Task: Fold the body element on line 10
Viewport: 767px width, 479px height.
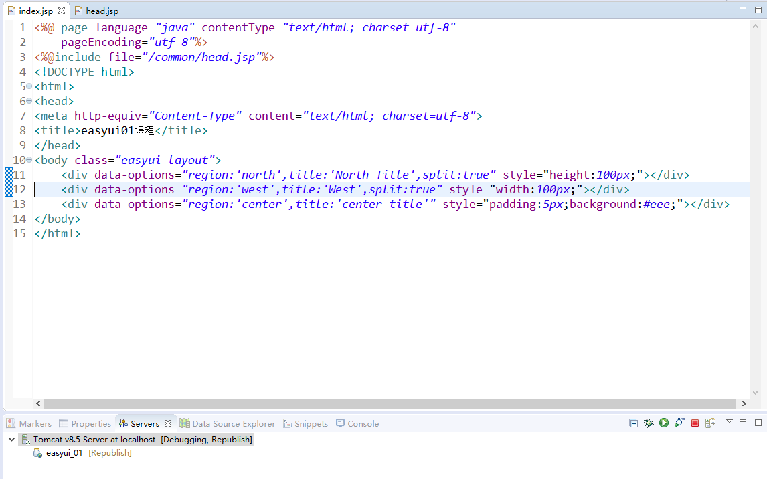Action: coord(29,159)
